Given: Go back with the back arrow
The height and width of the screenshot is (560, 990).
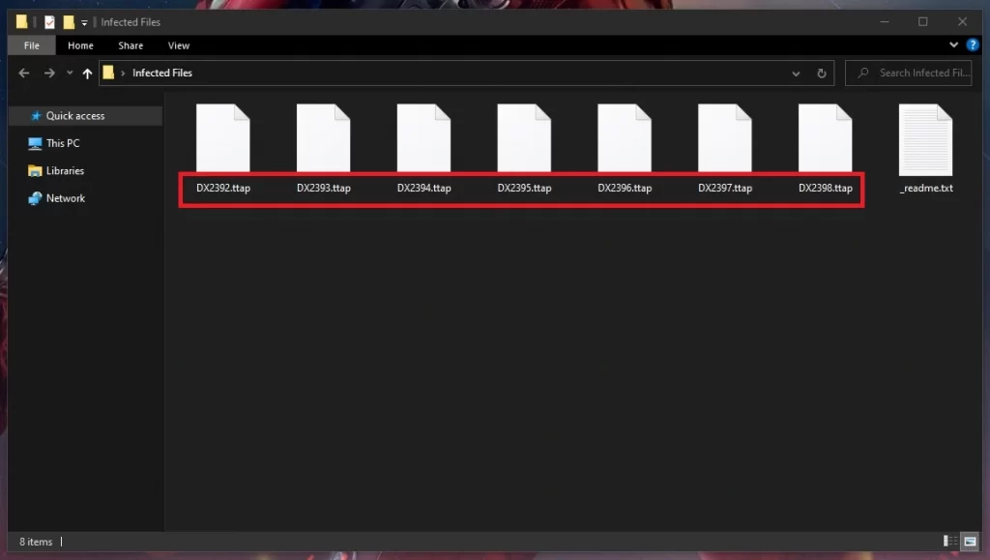Looking at the screenshot, I should click(24, 74).
